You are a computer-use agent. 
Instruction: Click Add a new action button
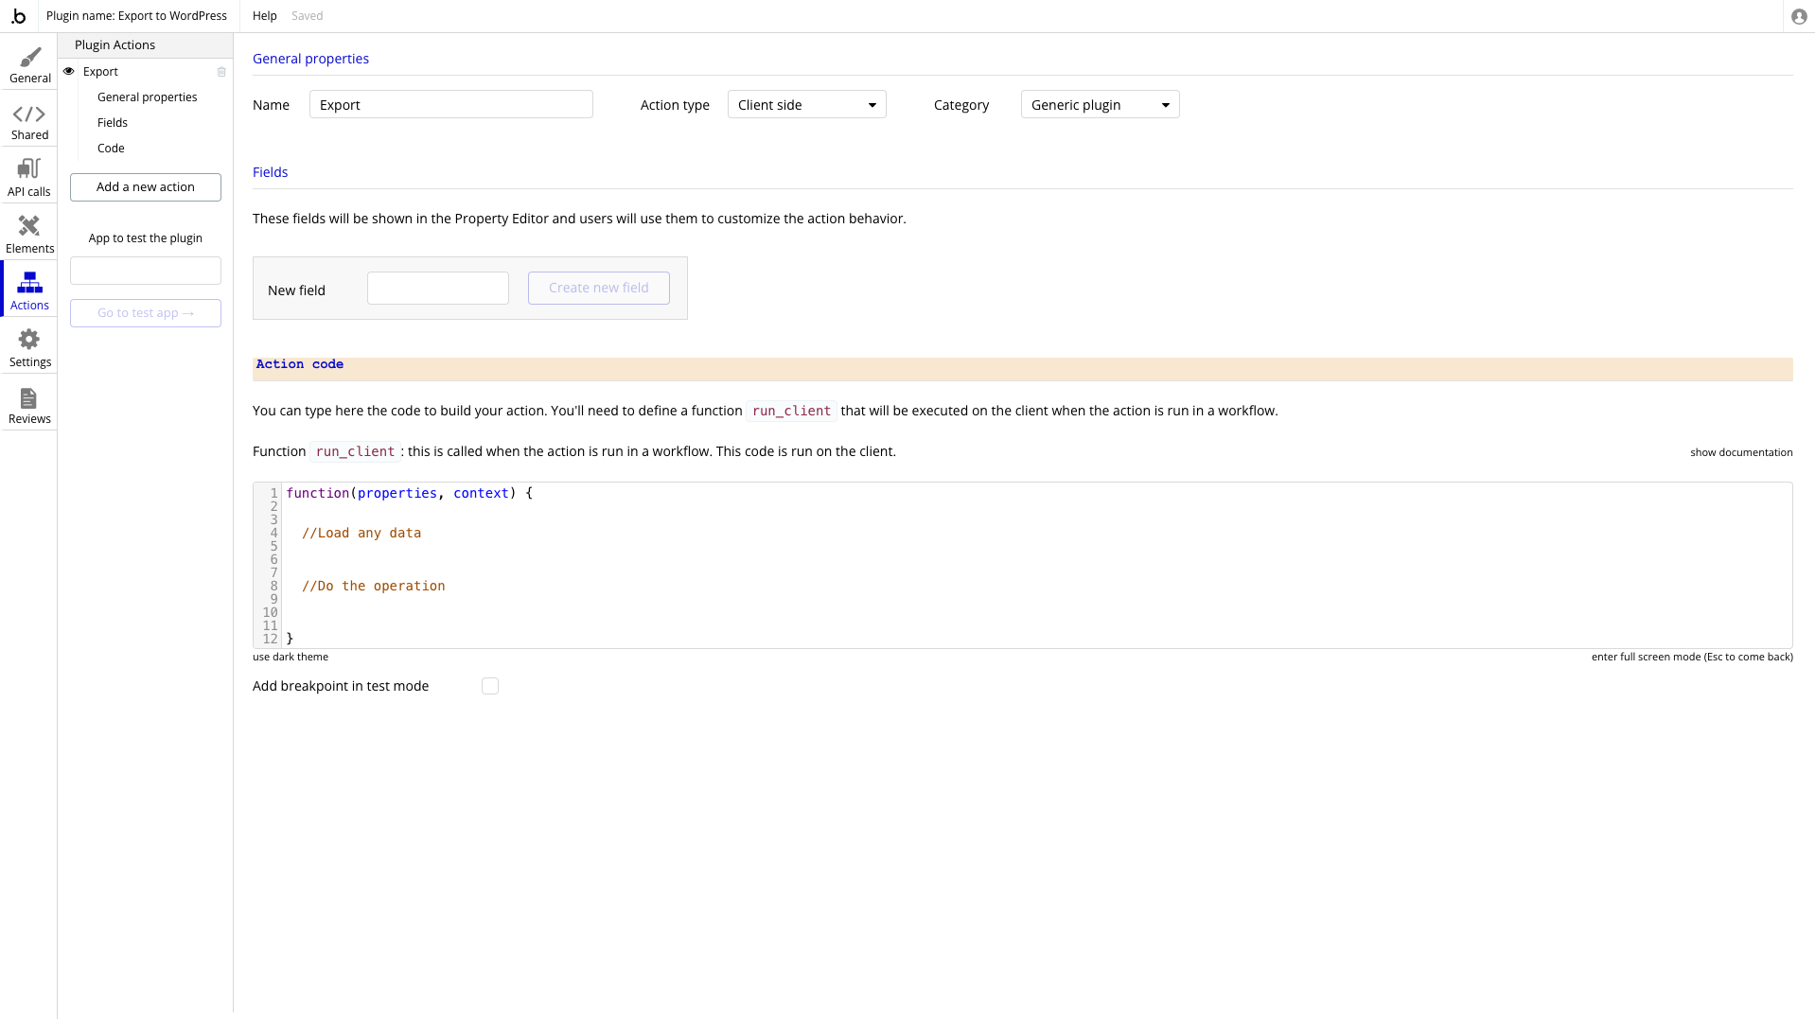click(146, 187)
